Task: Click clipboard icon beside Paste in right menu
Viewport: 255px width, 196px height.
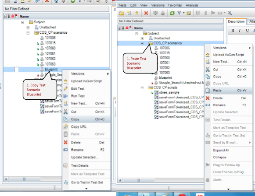Action: (x=208, y=90)
